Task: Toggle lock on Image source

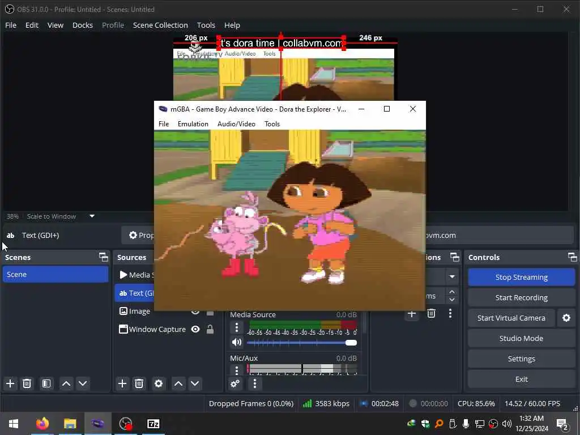Action: pyautogui.click(x=210, y=313)
